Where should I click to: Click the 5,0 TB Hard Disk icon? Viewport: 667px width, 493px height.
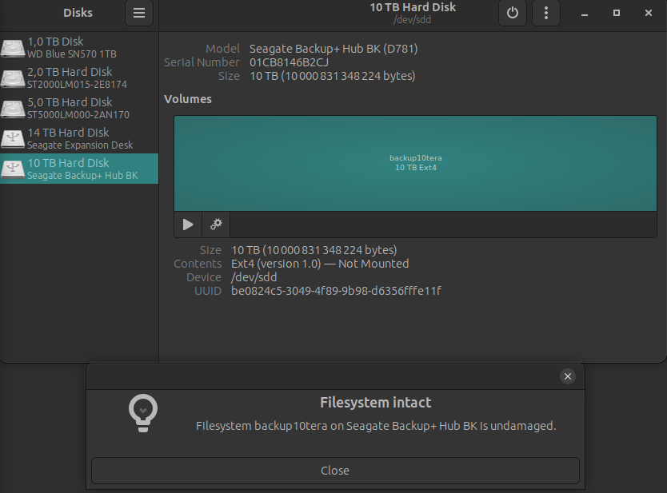[13, 109]
